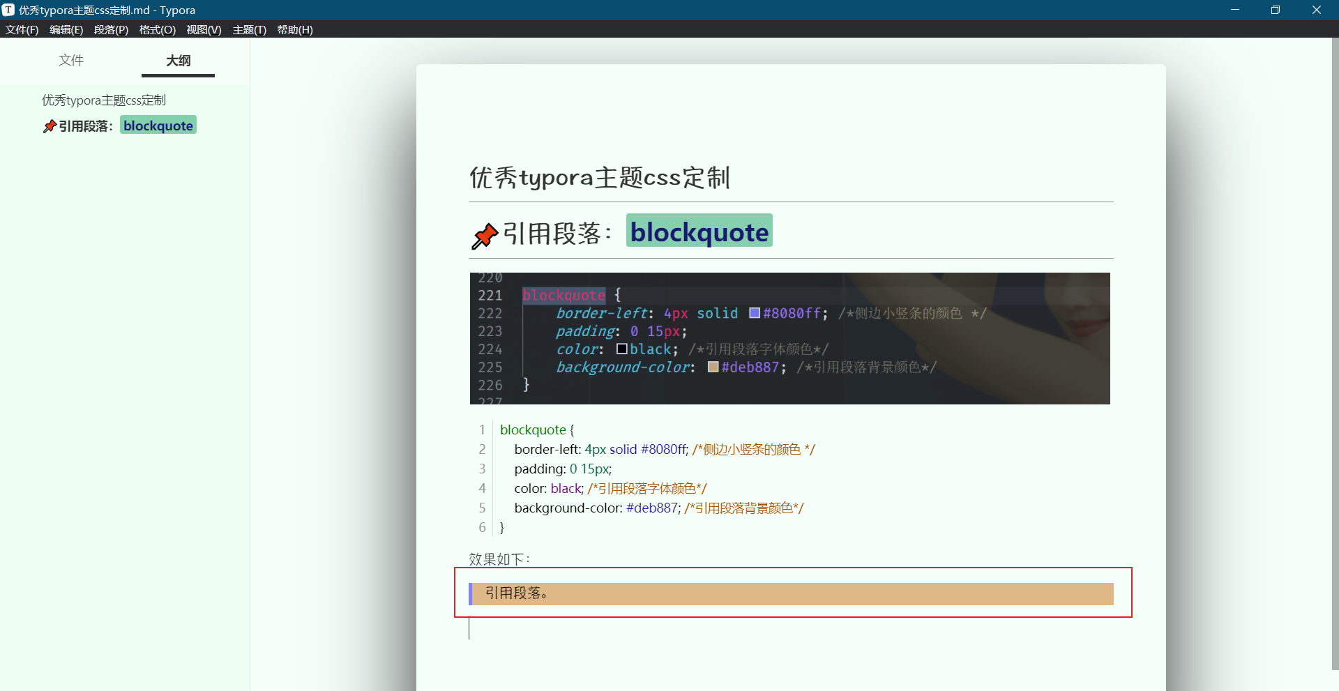
Task: Click the document title 优秀typora主题css定制
Action: 600,177
